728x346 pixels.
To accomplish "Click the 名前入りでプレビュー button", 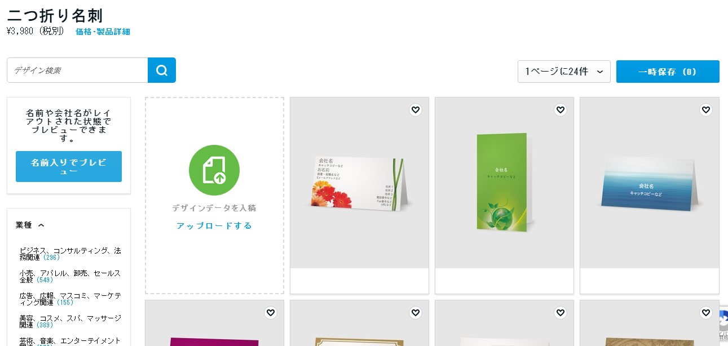I will (x=69, y=166).
